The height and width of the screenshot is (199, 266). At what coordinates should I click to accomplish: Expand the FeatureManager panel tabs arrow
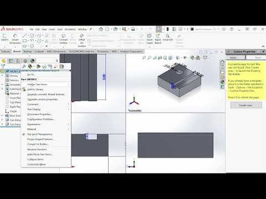tap(57, 61)
